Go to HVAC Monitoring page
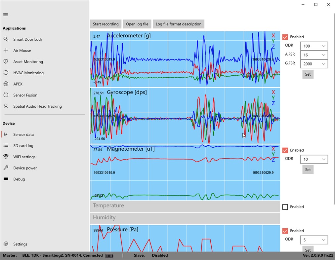This screenshot has width=335, height=260. pos(28,73)
